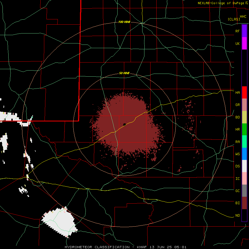
Task: Click the BI legend label
Action: tap(237, 203)
